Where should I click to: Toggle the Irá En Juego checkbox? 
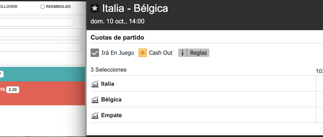point(95,53)
